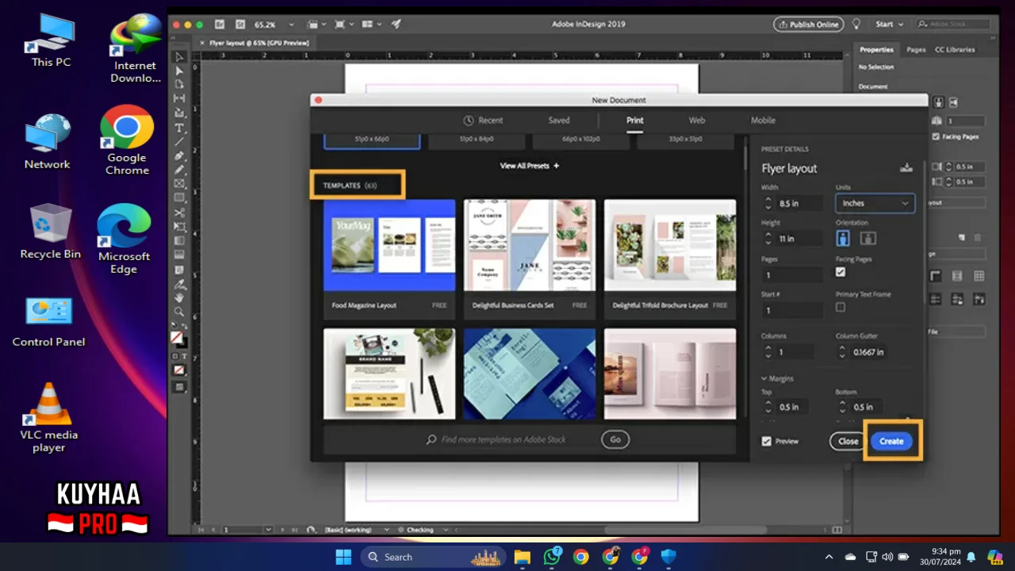Open the Units dropdown showing Inches

coord(875,203)
